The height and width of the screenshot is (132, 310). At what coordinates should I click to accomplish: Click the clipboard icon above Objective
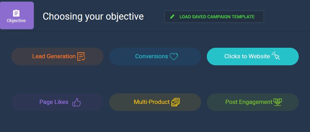pos(16,13)
